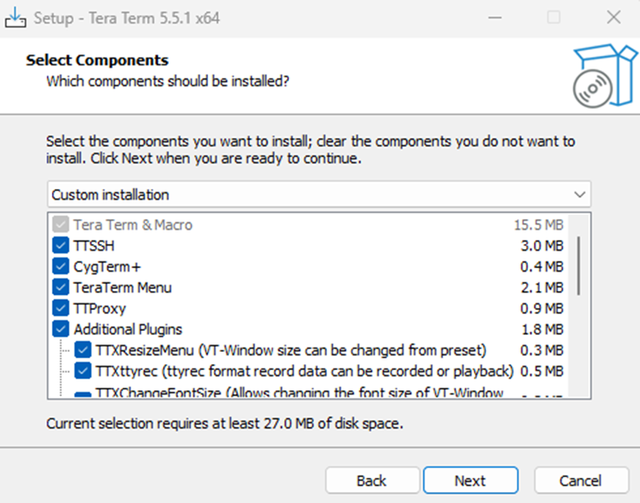The image size is (640, 503).
Task: Disable the TTProxy component checkbox
Action: pyautogui.click(x=60, y=308)
